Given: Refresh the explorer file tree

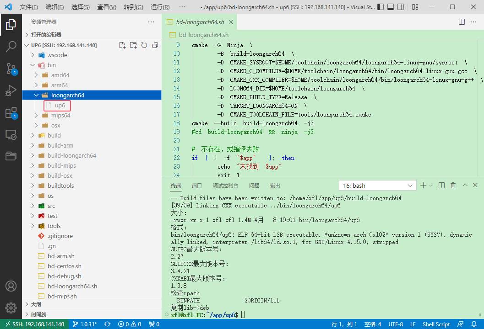Looking at the screenshot, I should click(144, 45).
